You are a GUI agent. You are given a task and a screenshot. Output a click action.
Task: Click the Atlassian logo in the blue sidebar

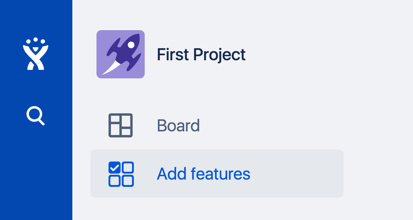coord(36,54)
